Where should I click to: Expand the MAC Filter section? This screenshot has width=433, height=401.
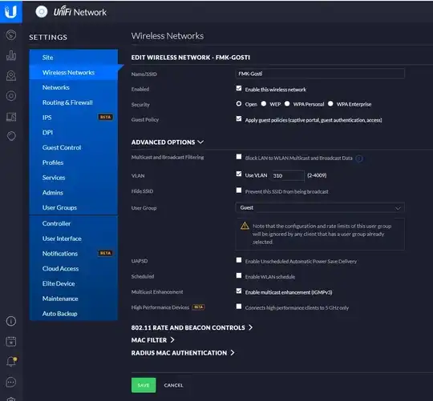point(152,340)
